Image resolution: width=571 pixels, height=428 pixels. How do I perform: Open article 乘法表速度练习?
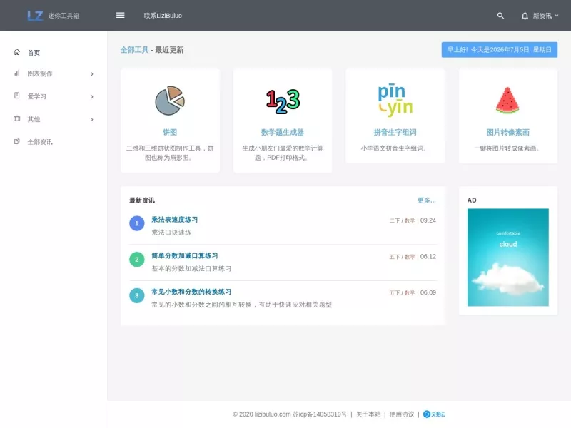pos(174,220)
